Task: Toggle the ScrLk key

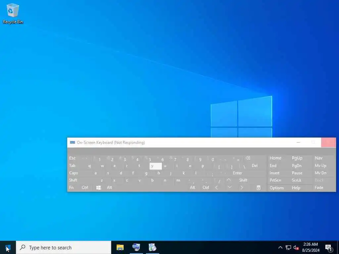Action: click(296, 180)
